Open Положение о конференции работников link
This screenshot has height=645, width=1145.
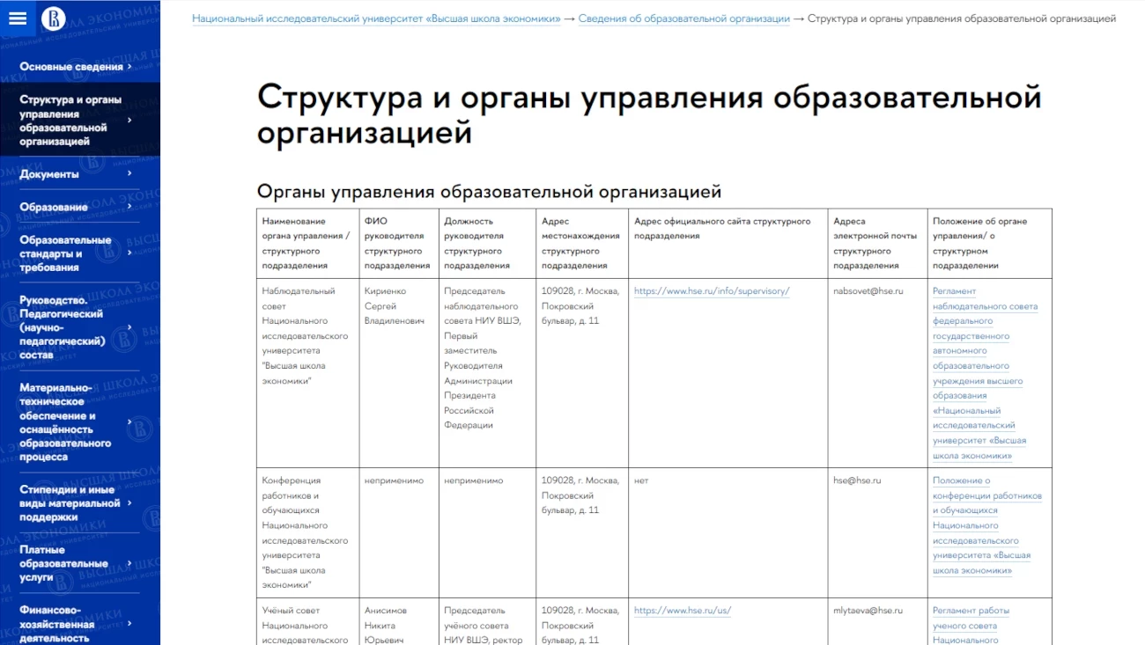click(986, 525)
